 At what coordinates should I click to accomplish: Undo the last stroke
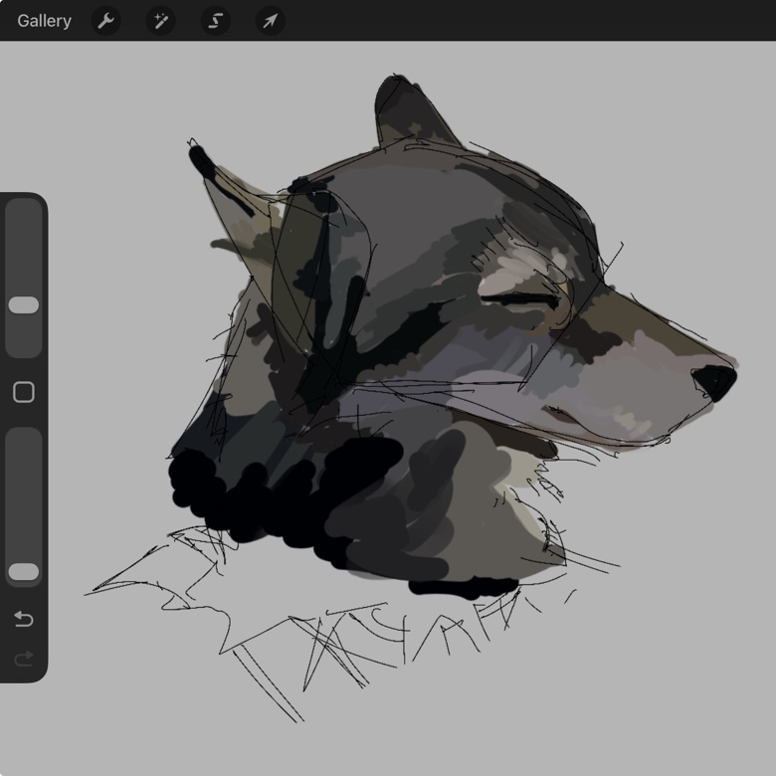24,619
